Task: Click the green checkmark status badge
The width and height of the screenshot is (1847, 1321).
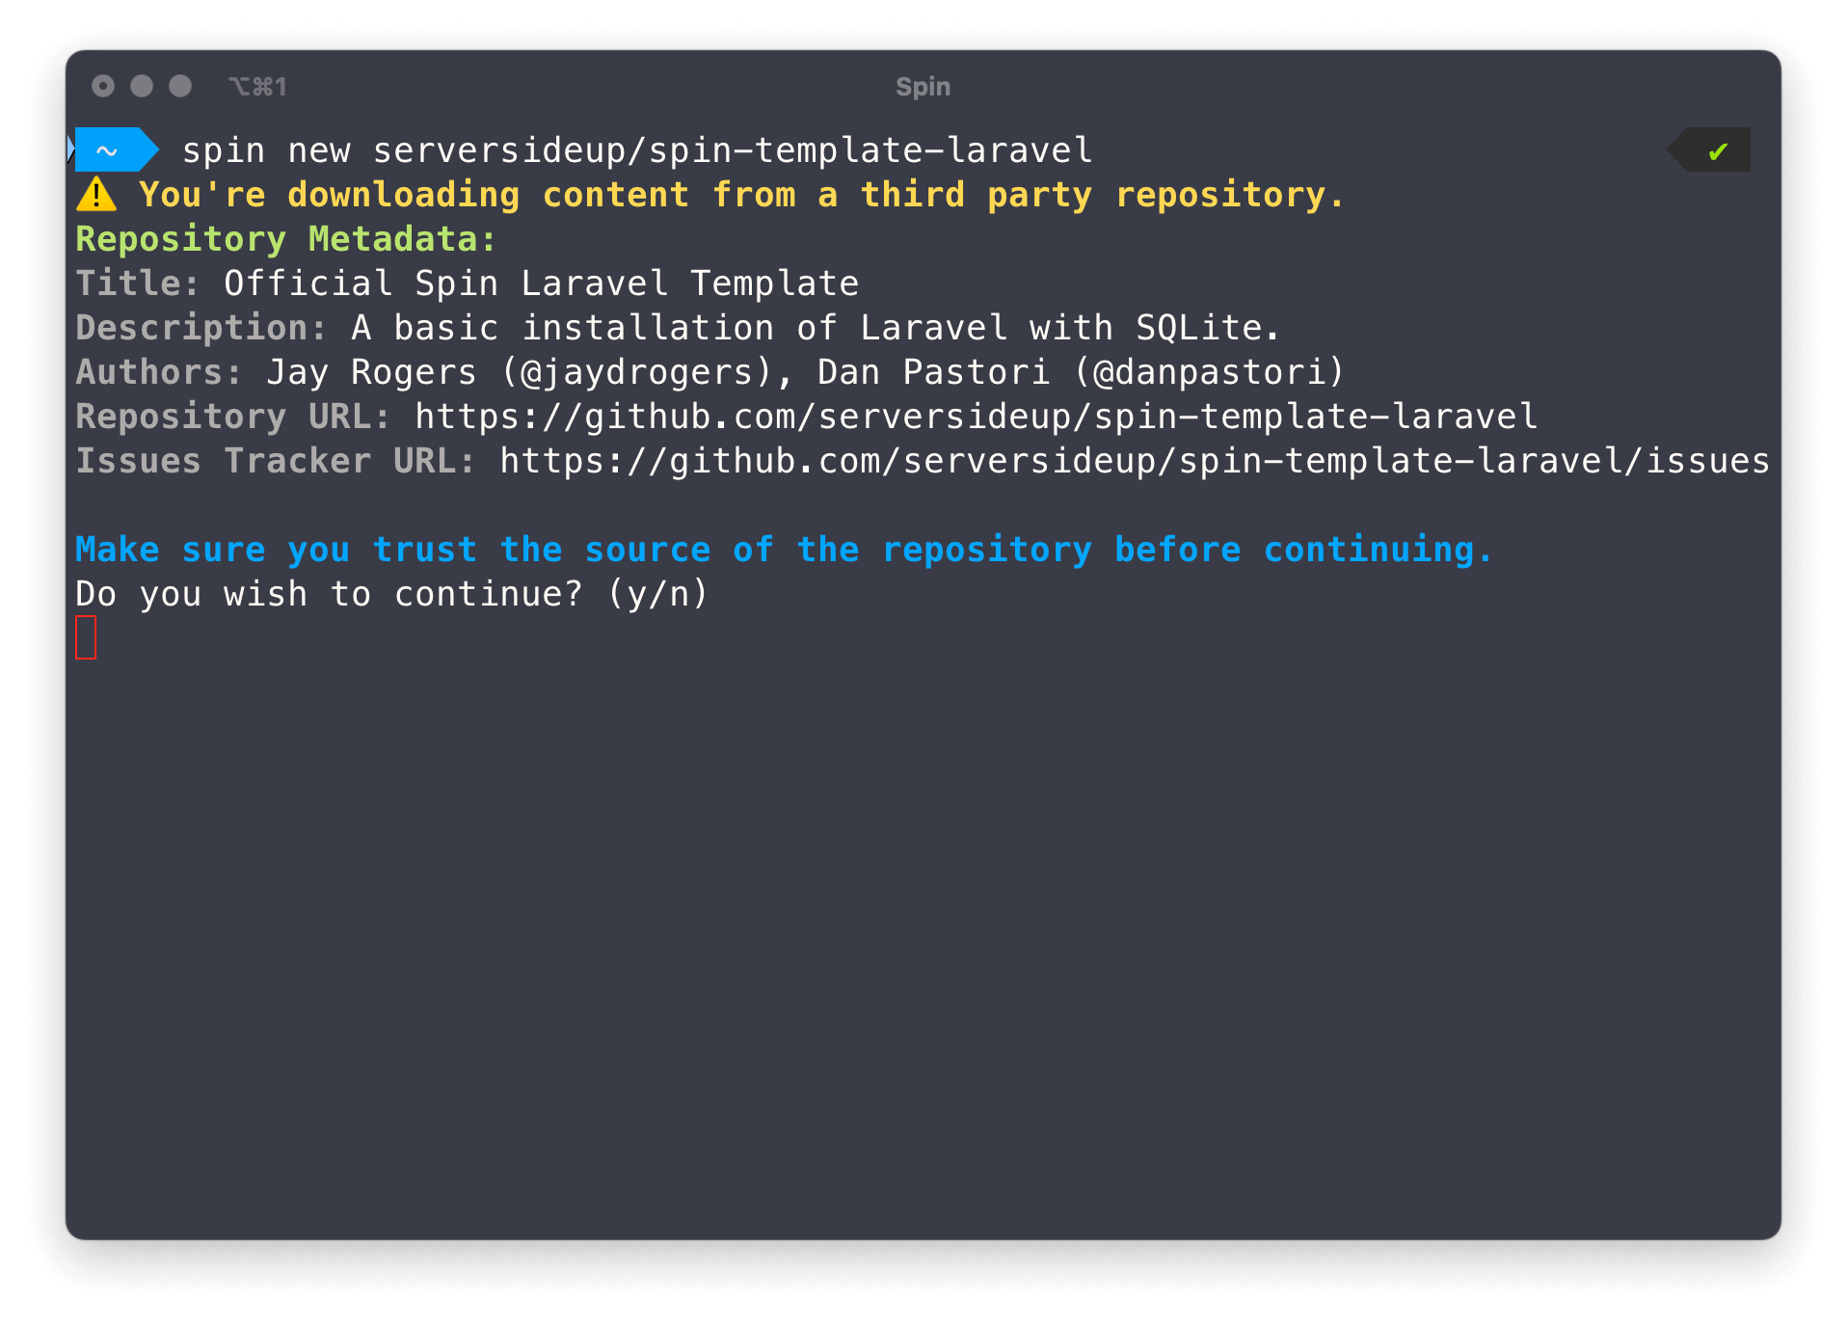Action: [1708, 149]
